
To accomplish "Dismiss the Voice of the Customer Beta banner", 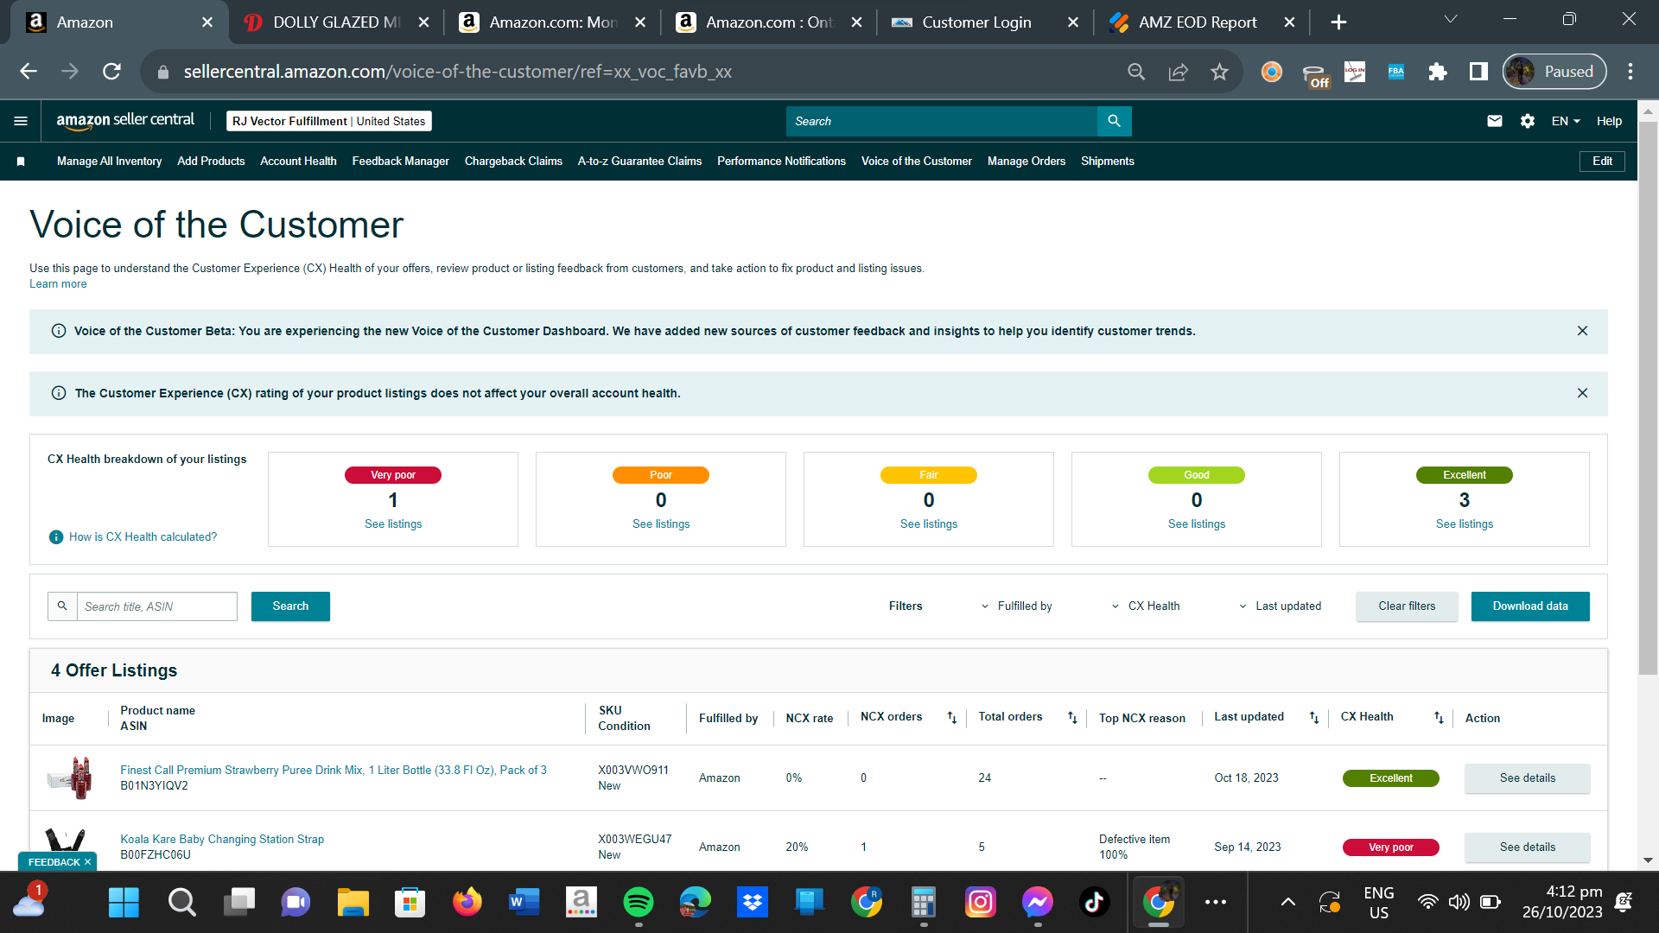I will 1582,331.
